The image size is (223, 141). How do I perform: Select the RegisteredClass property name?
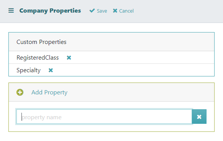click(38, 58)
